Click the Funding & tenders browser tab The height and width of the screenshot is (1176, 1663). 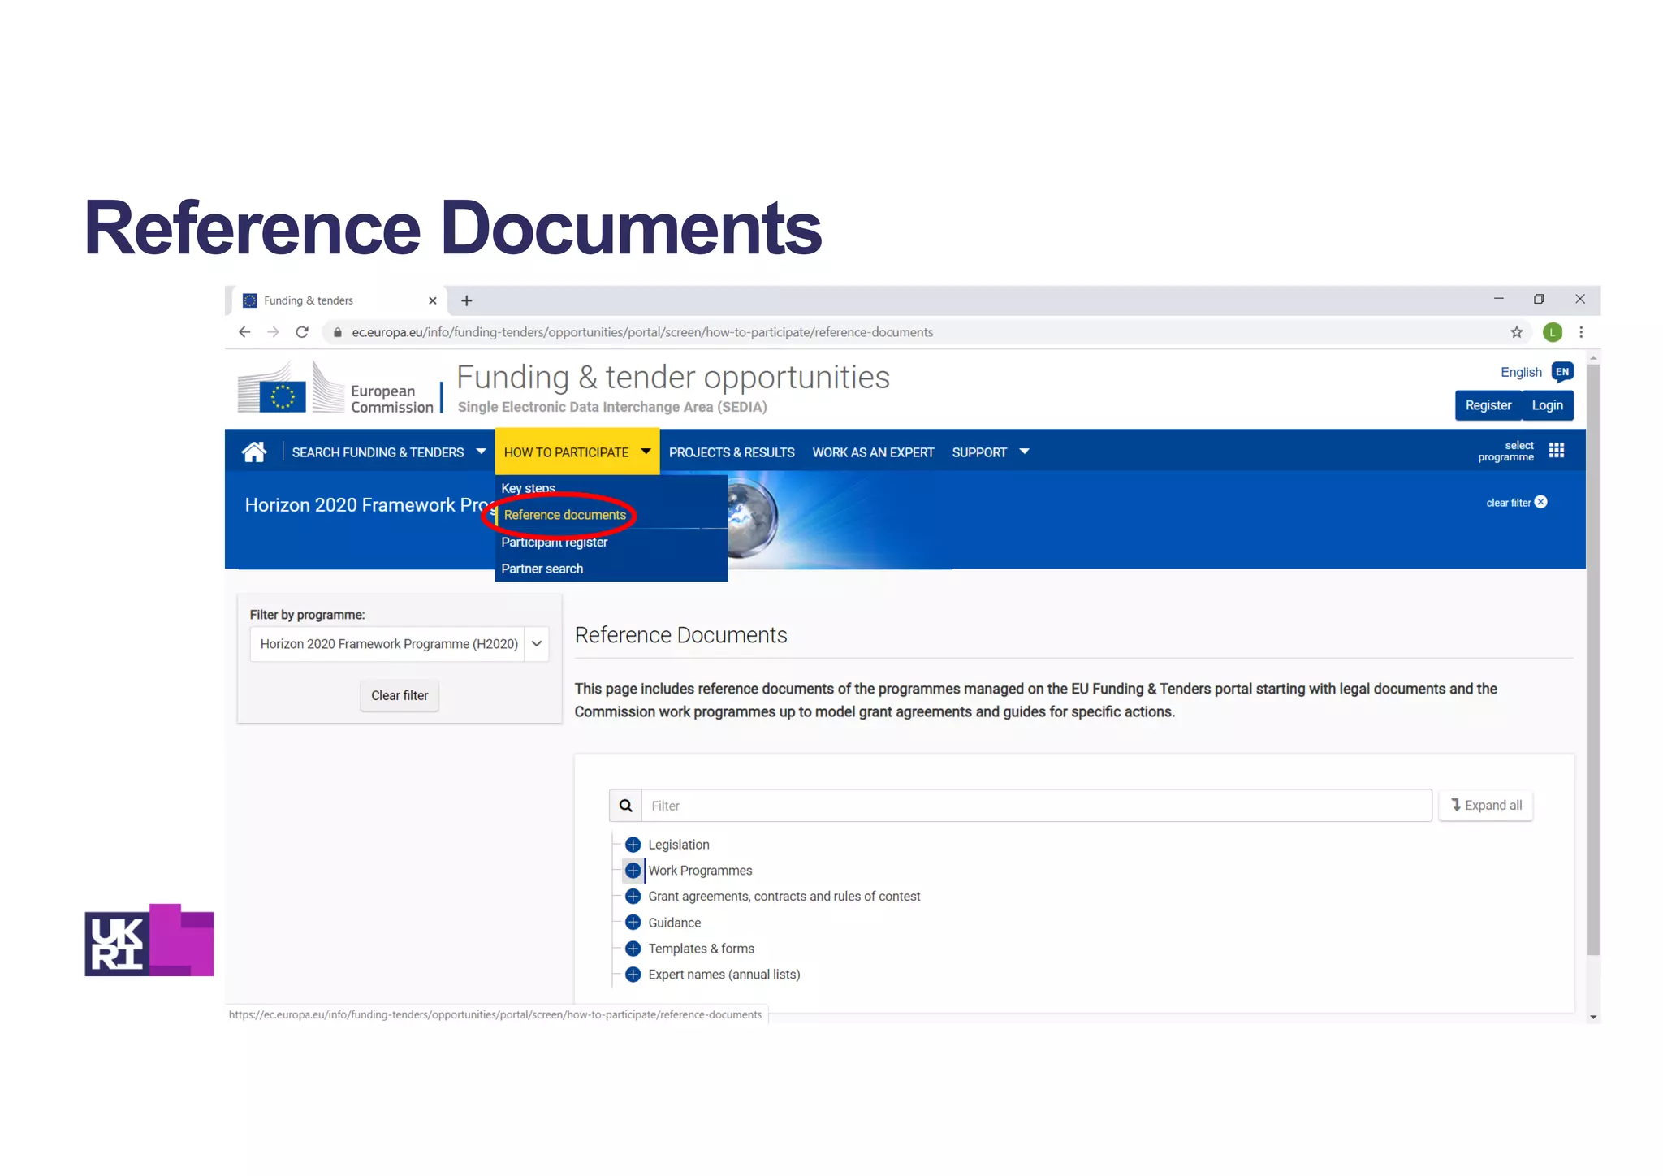click(x=339, y=300)
